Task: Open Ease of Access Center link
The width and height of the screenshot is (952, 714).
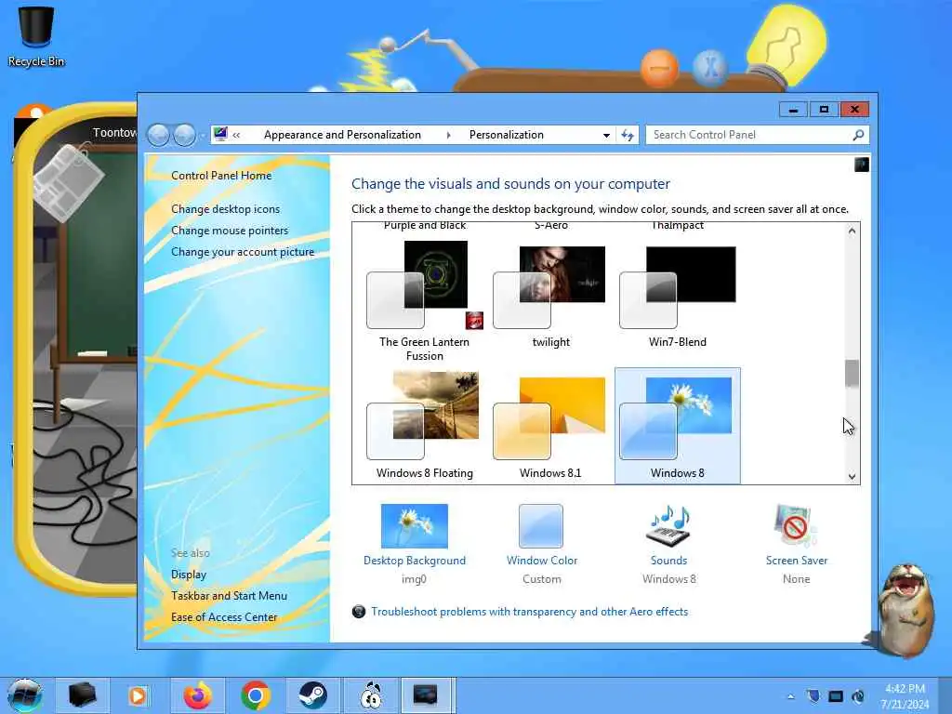Action: click(223, 617)
